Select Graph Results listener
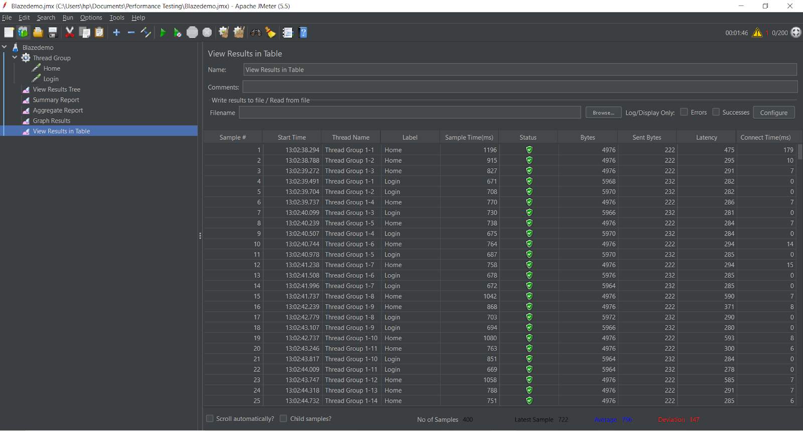Viewport: 803px width, 431px height. pyautogui.click(x=52, y=121)
